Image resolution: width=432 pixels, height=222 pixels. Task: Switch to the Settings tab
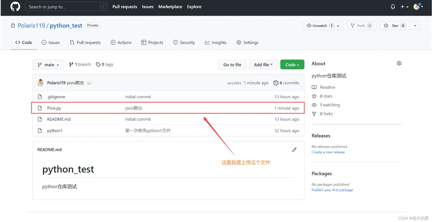click(x=247, y=43)
